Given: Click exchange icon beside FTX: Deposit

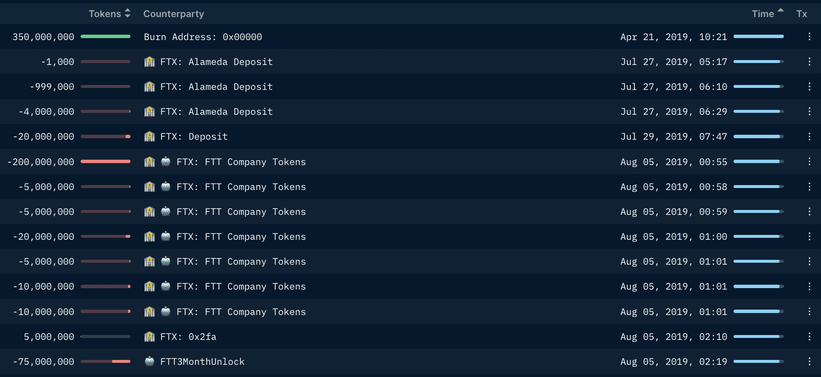Looking at the screenshot, I should [x=150, y=136].
